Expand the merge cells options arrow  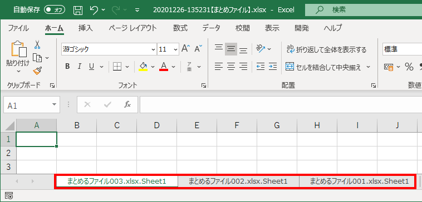pos(369,67)
